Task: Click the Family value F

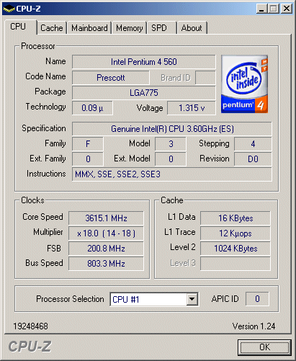Action: tap(88, 144)
